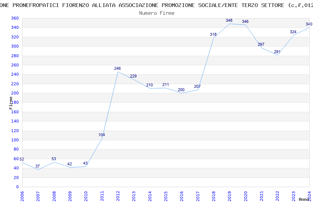Image resolution: width=313 pixels, height=203 pixels.
Task: Click the data label 211 at 2015
Action: pyautogui.click(x=165, y=85)
